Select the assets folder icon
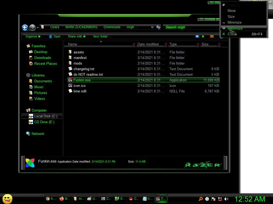This screenshot has width=273, height=204. click(x=70, y=52)
